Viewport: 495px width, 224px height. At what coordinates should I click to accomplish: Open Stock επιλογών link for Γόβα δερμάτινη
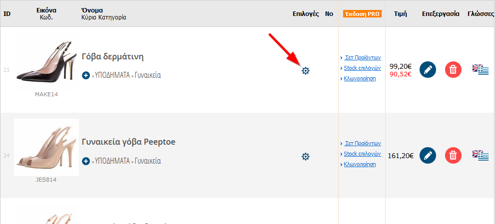pyautogui.click(x=362, y=68)
